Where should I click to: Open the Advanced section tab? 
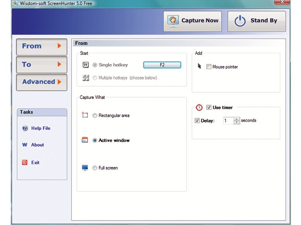(x=42, y=82)
